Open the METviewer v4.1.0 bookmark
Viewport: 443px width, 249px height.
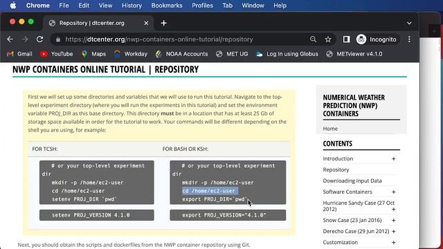click(354, 54)
